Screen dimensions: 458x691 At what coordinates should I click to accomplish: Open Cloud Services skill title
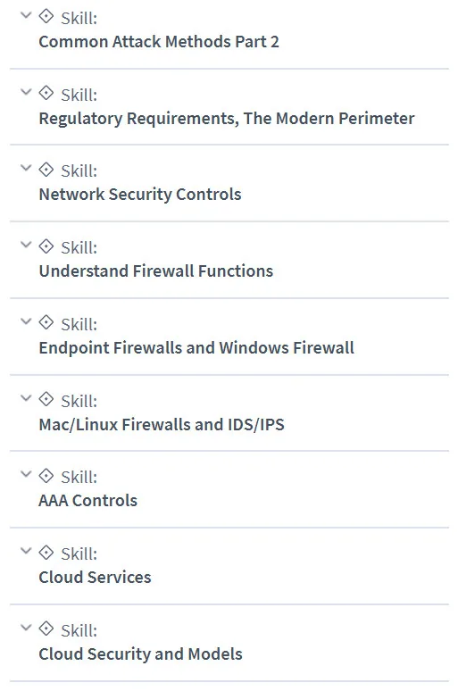click(95, 578)
